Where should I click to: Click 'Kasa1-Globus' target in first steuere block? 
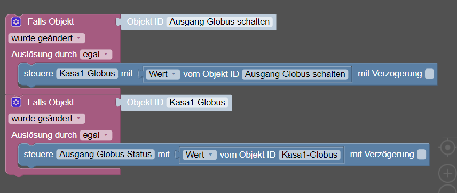[x=87, y=74]
